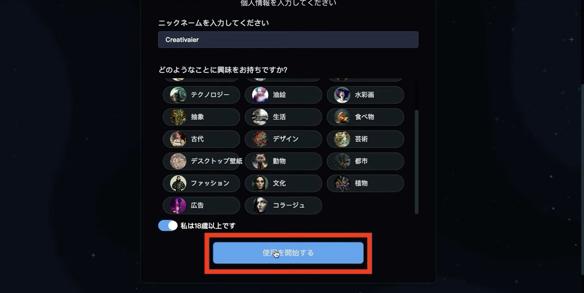Pick the 植物 interest option
This screenshot has width=584, height=293.
(365, 183)
